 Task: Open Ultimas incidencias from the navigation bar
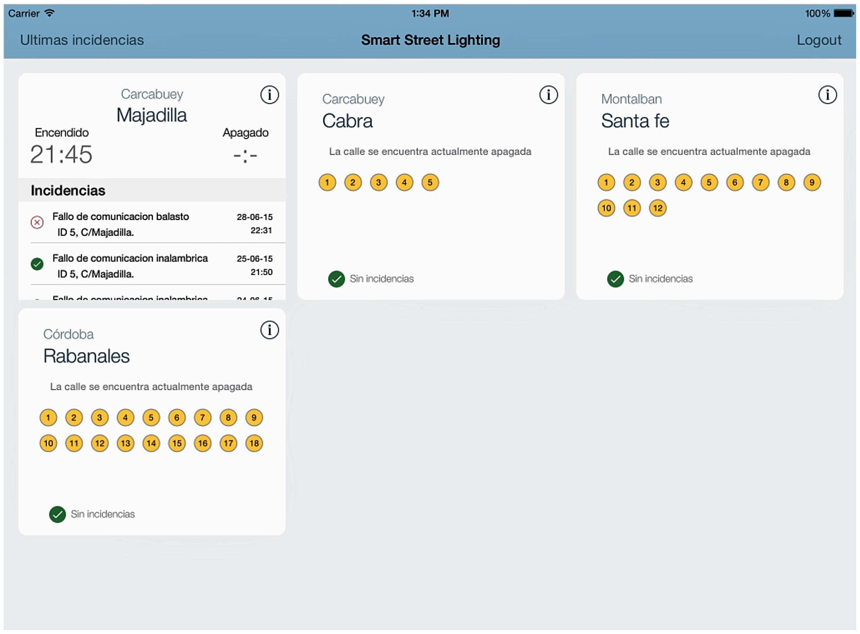[x=82, y=40]
